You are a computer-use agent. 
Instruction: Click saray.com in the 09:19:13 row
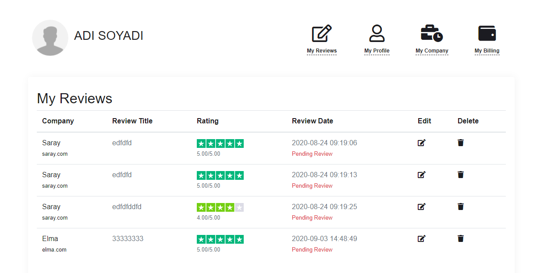55,186
